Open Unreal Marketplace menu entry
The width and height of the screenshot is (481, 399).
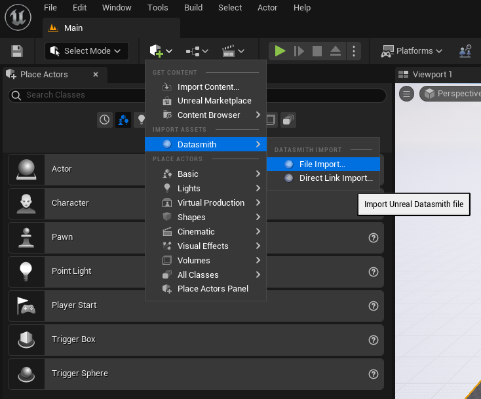pyautogui.click(x=206, y=101)
